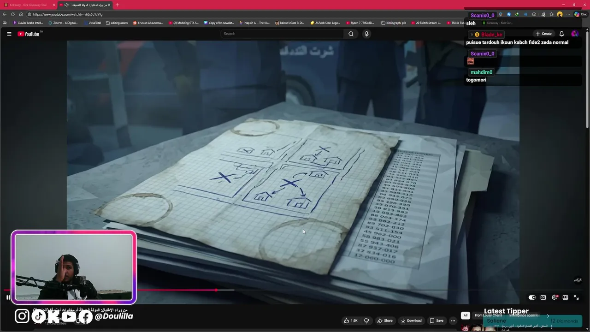Image resolution: width=590 pixels, height=332 pixels.
Task: Go back in browser
Action: pyautogui.click(x=5, y=14)
